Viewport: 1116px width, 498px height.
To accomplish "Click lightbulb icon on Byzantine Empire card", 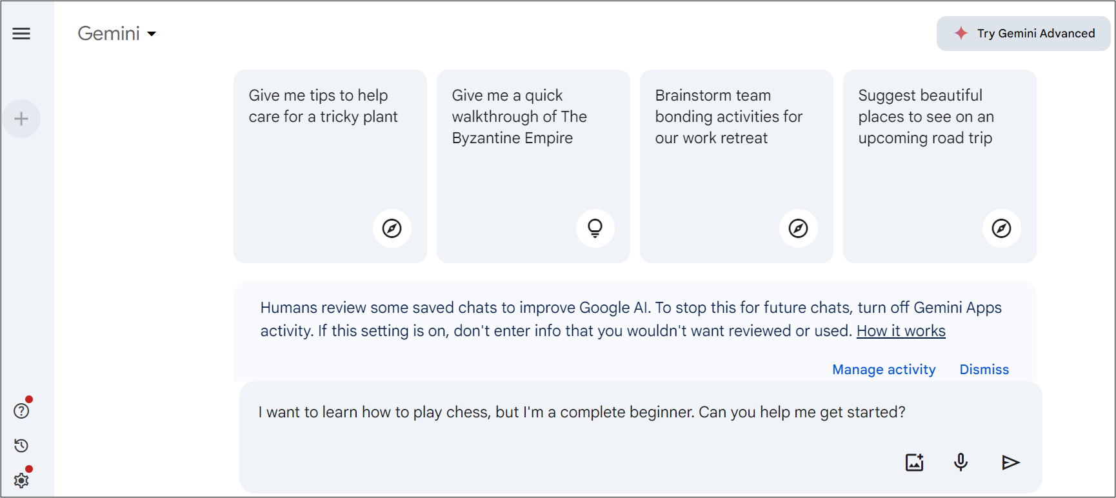I will pos(595,228).
